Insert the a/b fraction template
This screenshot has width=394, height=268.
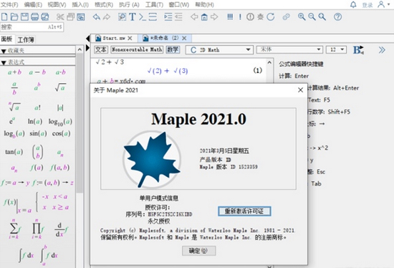pyautogui.click(x=14, y=88)
